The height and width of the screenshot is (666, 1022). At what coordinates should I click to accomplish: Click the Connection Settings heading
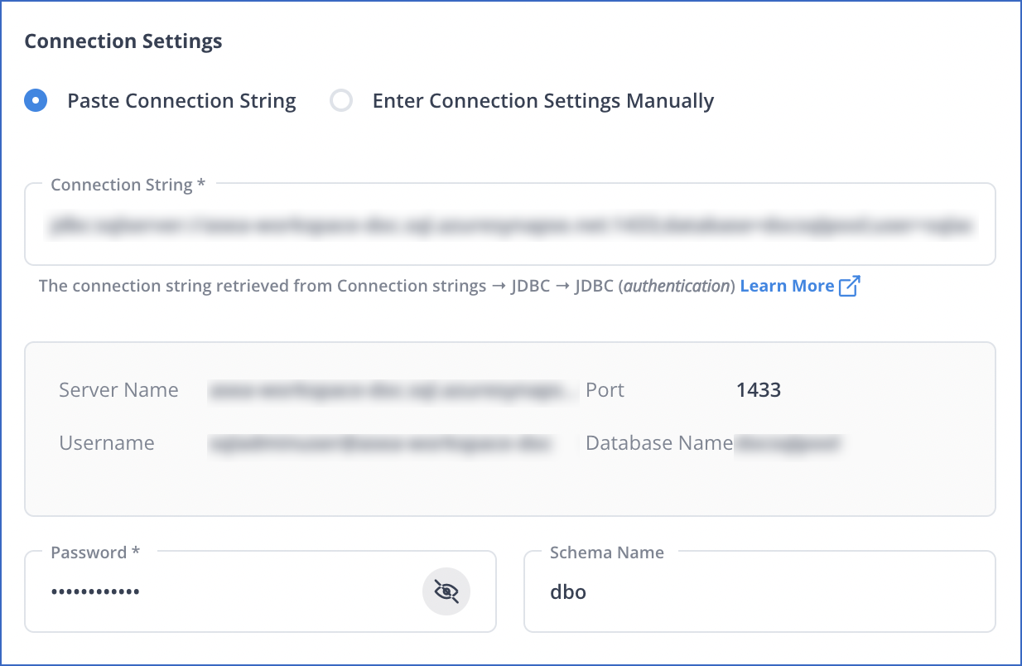click(122, 40)
